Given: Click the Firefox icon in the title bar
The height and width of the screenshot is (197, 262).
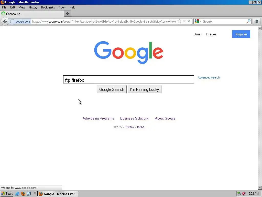Looking at the screenshot, I should 2,2.
